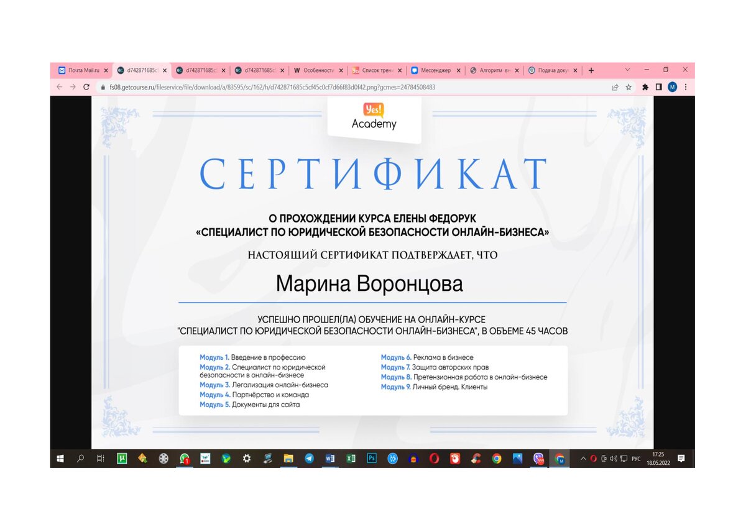Launch Telegram from the taskbar
The height and width of the screenshot is (527, 746).
(x=309, y=459)
